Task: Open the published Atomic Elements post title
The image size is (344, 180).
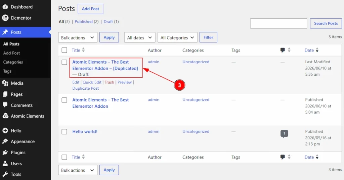Action: pyautogui.click(x=100, y=103)
